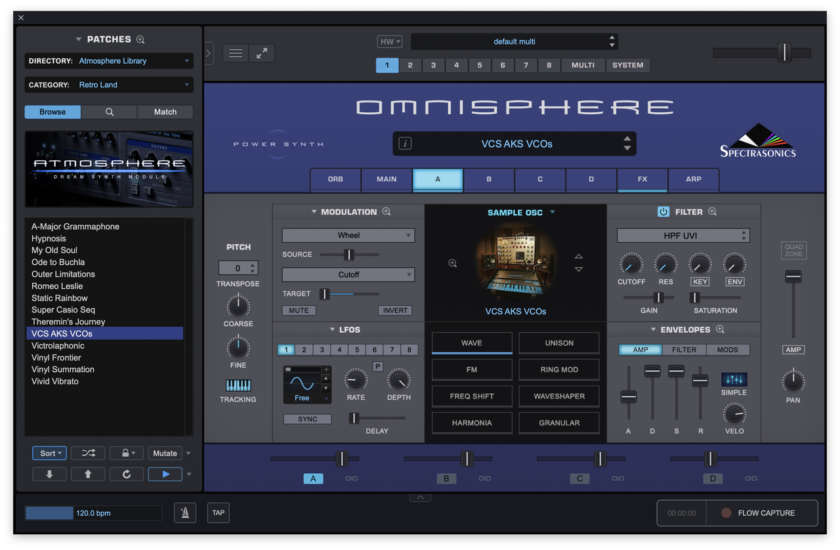
Task: Switch to the ORB tab
Action: point(335,179)
